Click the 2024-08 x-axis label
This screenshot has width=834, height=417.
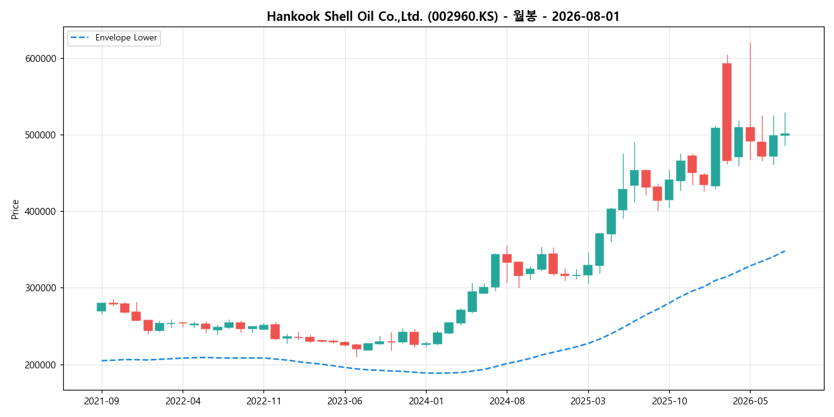click(507, 401)
